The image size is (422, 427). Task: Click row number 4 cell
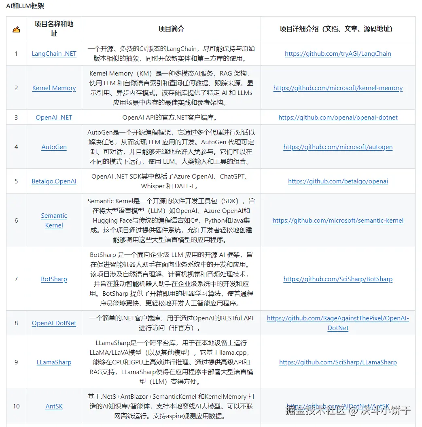(16, 147)
